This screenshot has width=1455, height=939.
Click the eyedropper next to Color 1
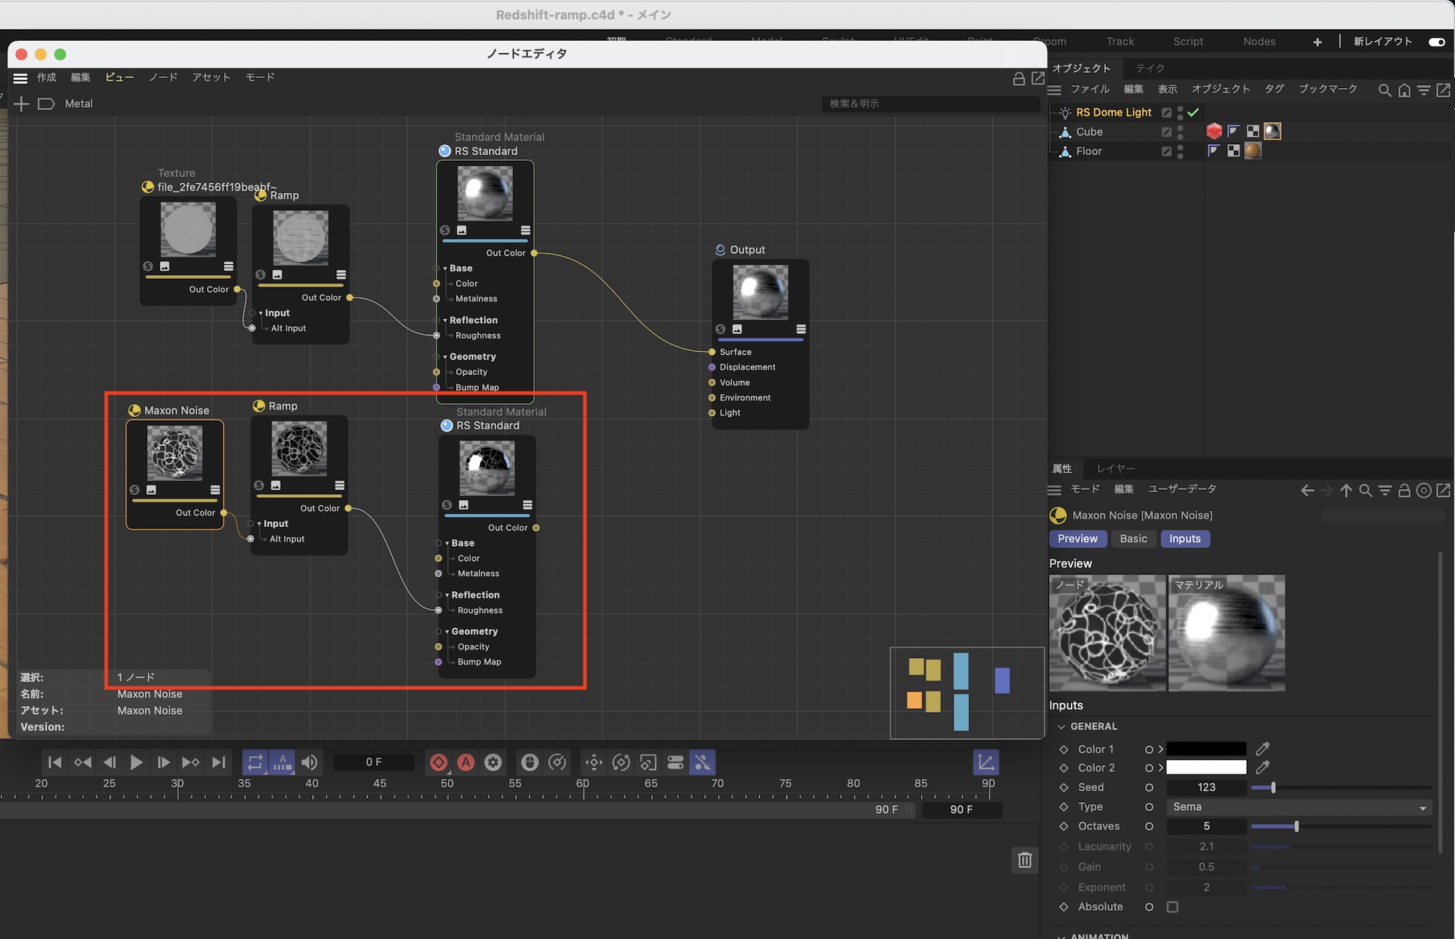[1263, 749]
